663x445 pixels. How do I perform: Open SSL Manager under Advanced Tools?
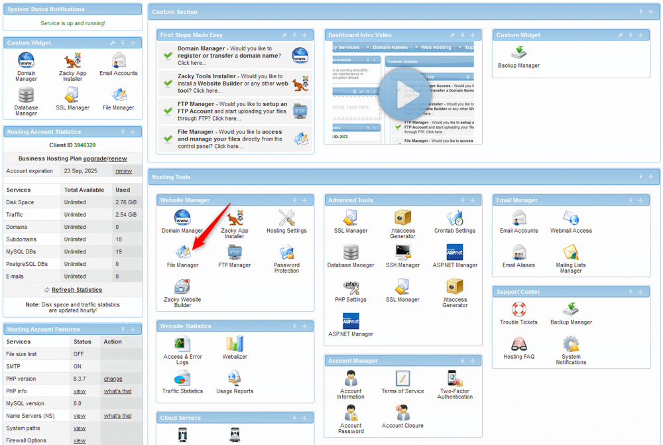click(350, 219)
